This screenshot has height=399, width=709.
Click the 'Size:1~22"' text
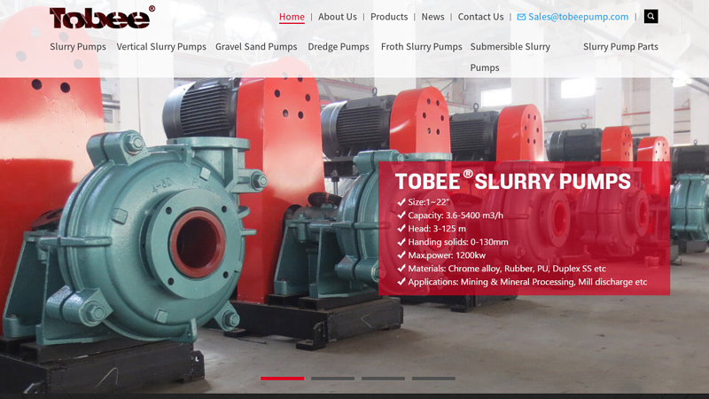click(x=429, y=202)
